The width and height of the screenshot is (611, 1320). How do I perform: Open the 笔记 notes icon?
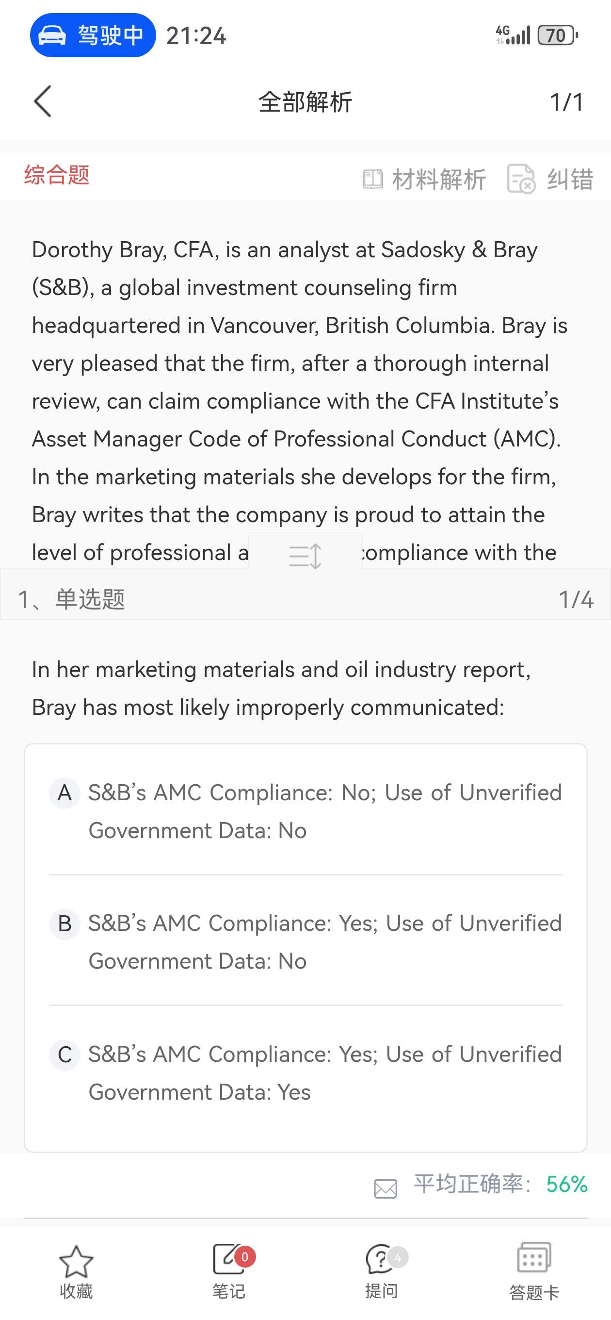[227, 1258]
